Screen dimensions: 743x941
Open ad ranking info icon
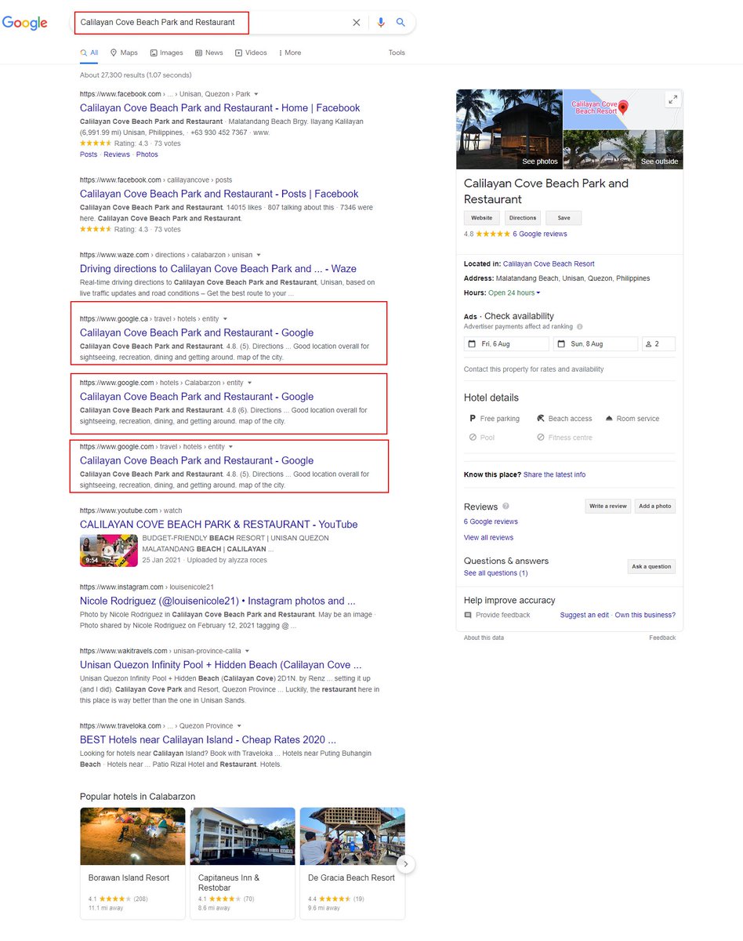tap(580, 326)
